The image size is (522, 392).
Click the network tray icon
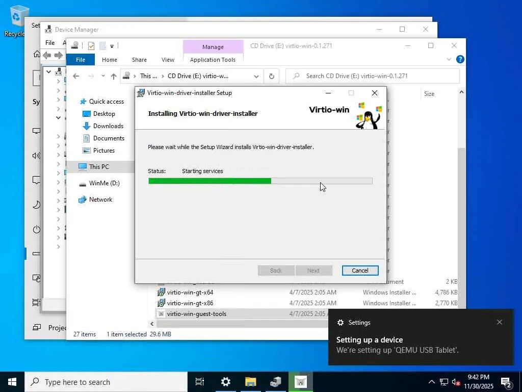(x=444, y=382)
